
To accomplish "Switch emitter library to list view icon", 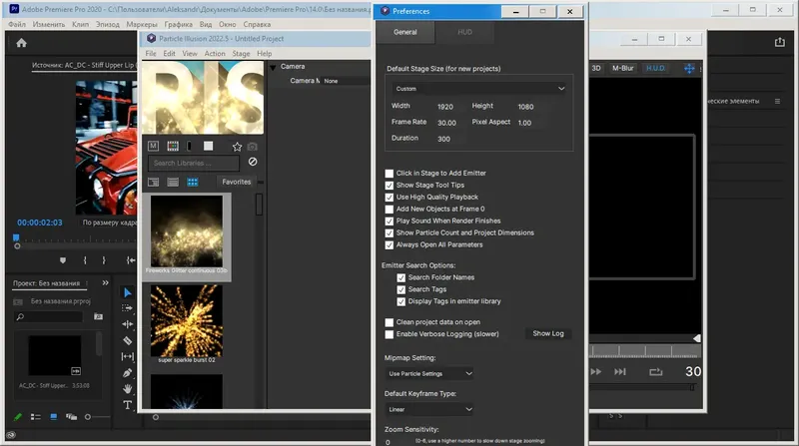I will 173,182.
